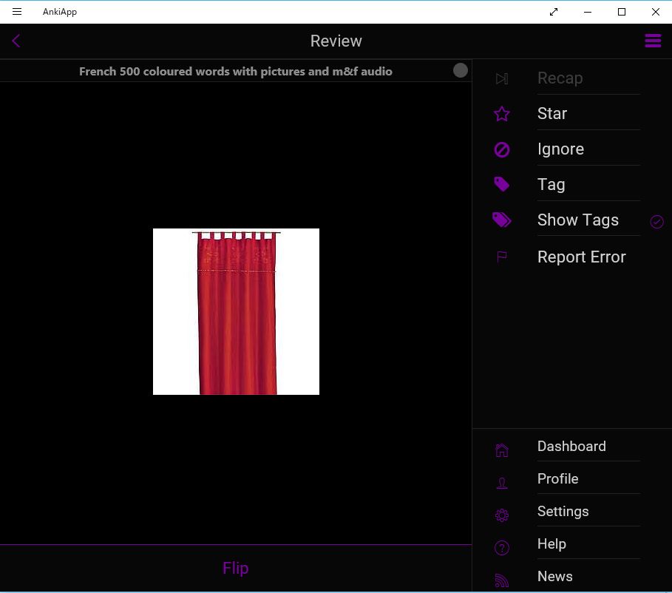This screenshot has height=593, width=672.
Task: Click the gray circle indicator beside deck title
Action: click(x=461, y=70)
